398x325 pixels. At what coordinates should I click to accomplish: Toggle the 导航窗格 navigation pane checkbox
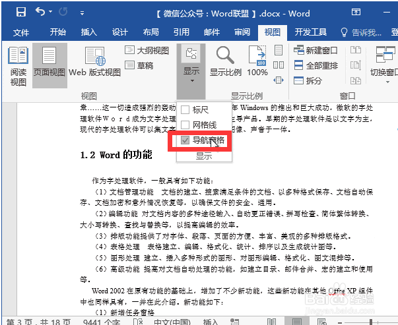(185, 140)
